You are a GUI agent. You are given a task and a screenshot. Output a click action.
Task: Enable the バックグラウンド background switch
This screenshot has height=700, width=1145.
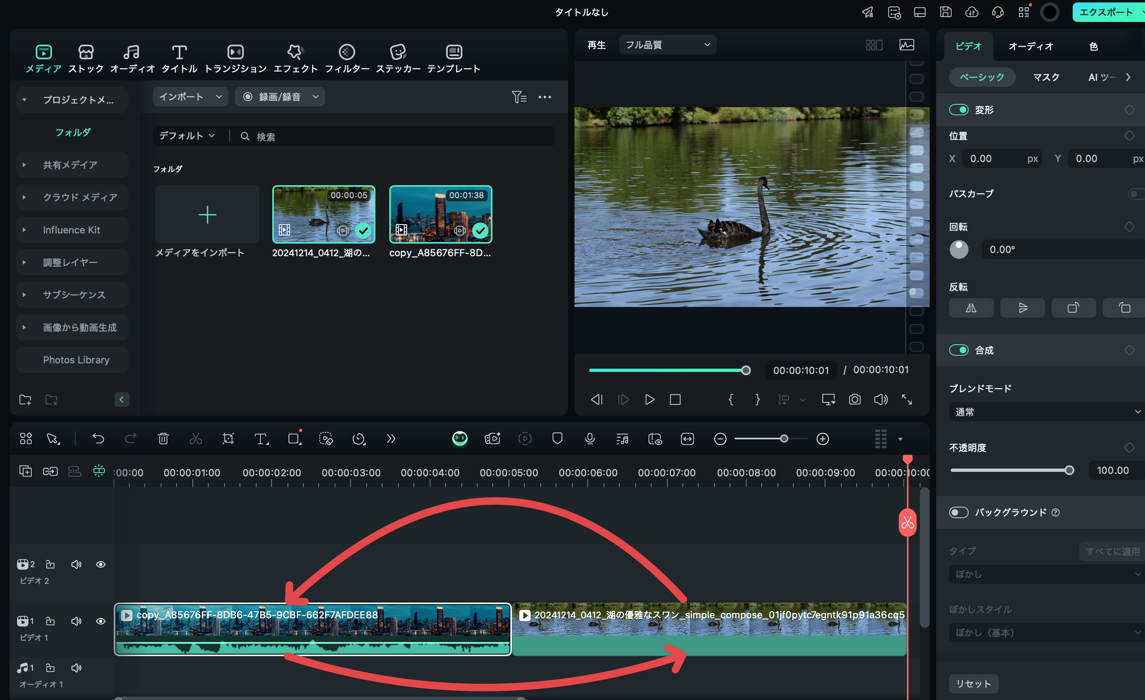[x=959, y=512]
